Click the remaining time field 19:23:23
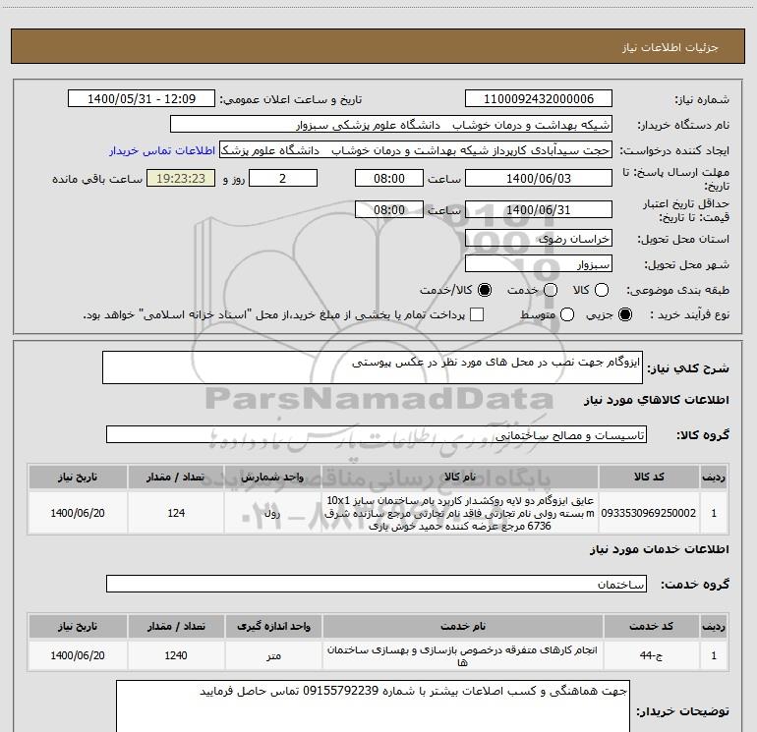The width and height of the screenshot is (757, 732). tap(181, 178)
